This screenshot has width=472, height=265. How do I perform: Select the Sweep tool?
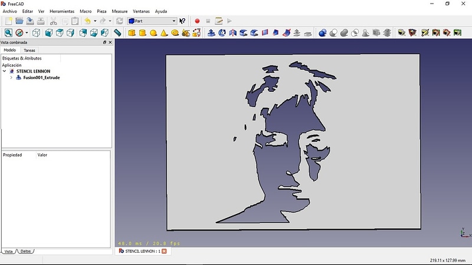[286, 33]
